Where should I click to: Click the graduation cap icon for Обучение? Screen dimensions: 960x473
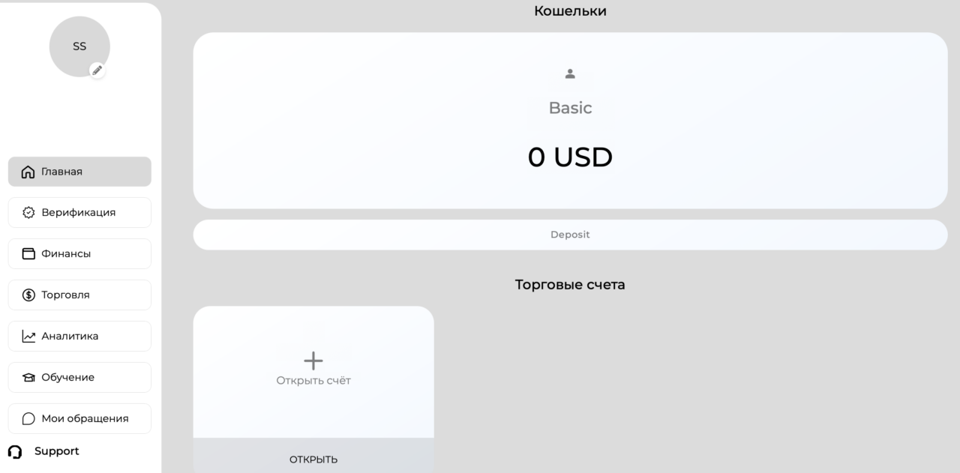(x=28, y=378)
